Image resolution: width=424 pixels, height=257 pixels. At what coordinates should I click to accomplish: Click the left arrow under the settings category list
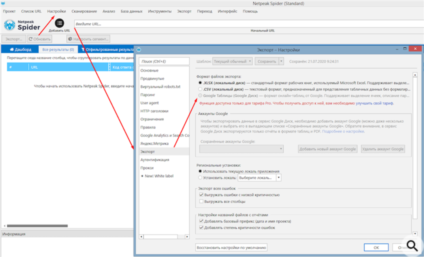pos(141,236)
